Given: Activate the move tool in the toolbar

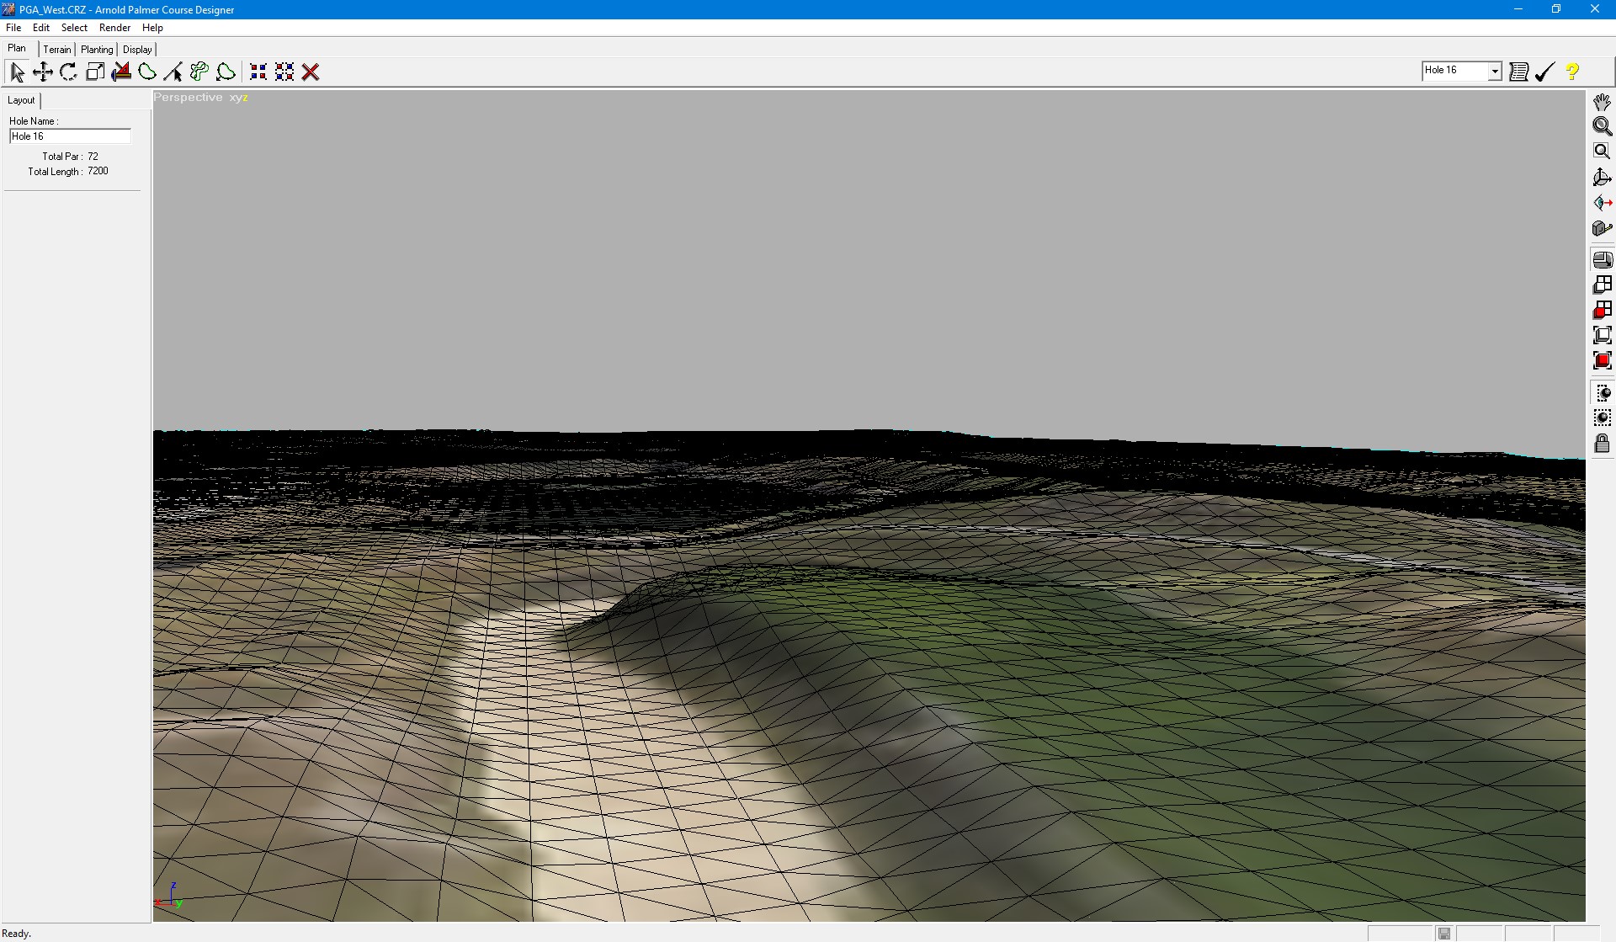Looking at the screenshot, I should [x=43, y=72].
